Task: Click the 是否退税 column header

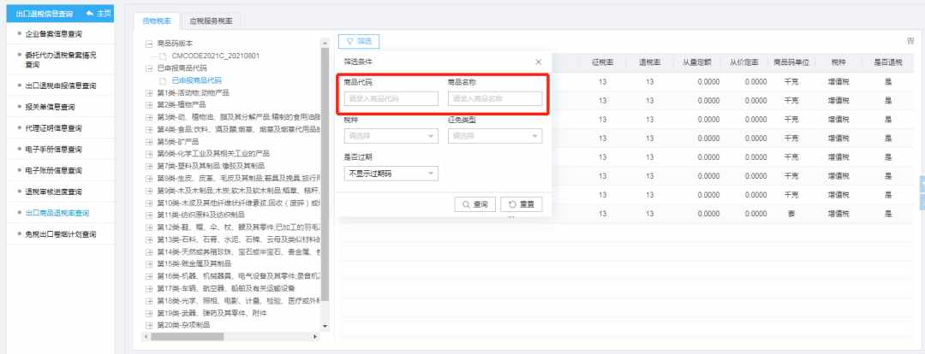Action: tap(888, 62)
